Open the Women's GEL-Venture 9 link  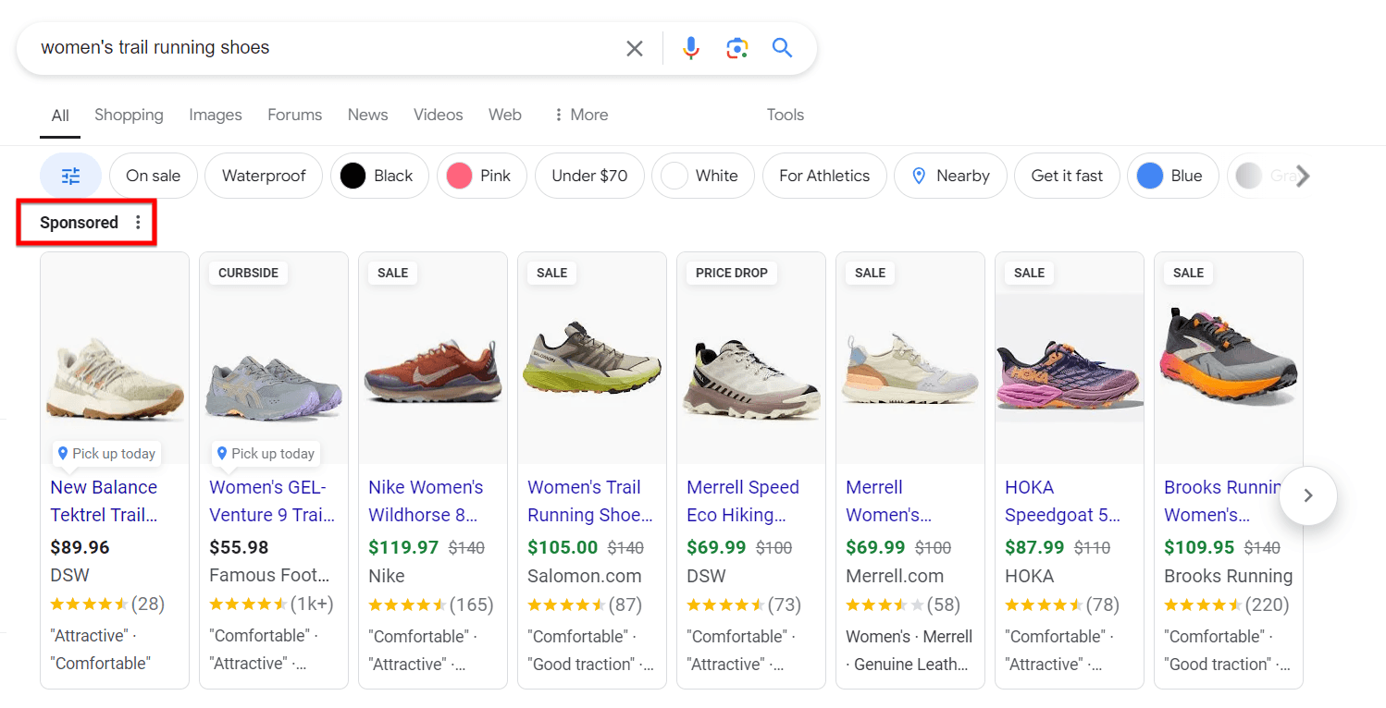[x=272, y=501]
